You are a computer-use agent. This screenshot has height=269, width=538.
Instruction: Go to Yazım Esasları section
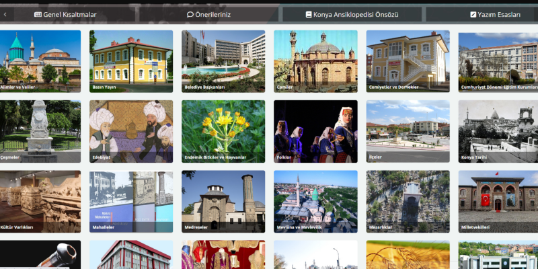click(498, 14)
